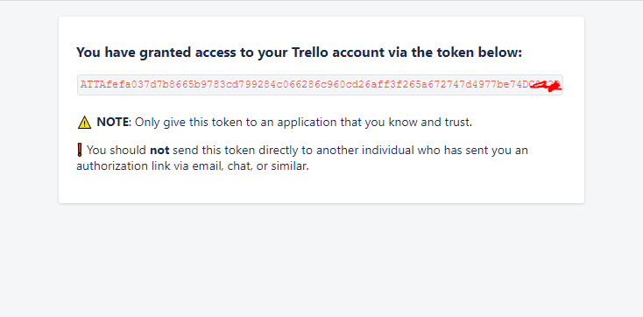Viewport: 643px width, 317px height.
Task: Click the yellow warning triangle icon
Action: pos(84,123)
